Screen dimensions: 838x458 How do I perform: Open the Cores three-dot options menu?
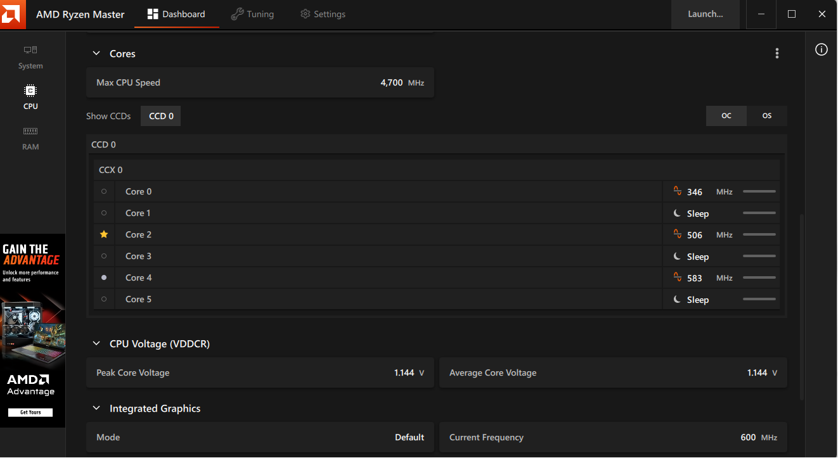(x=777, y=54)
